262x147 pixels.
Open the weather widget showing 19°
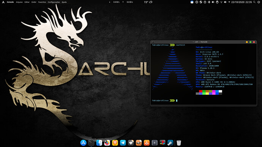tap(148, 2)
